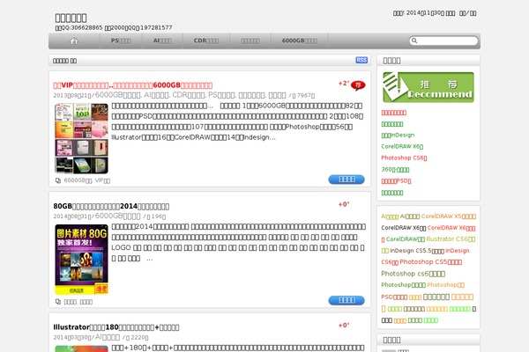Open the RSS feed badge
The width and height of the screenshot is (529, 352).
[x=361, y=60]
